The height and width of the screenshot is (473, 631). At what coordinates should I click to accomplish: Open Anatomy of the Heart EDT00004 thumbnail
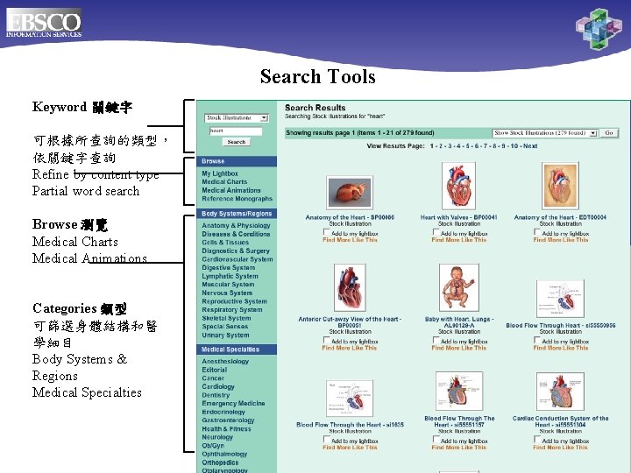[x=560, y=186]
